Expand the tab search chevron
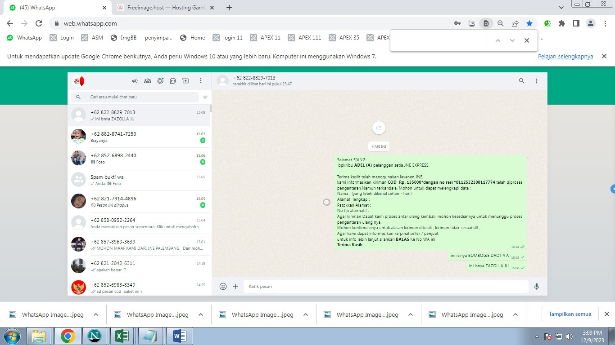The width and height of the screenshot is (615, 345). [x=561, y=8]
